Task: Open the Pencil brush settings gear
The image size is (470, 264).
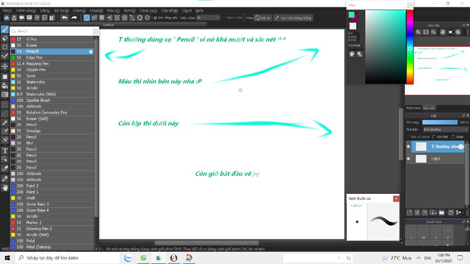Action: [92, 51]
